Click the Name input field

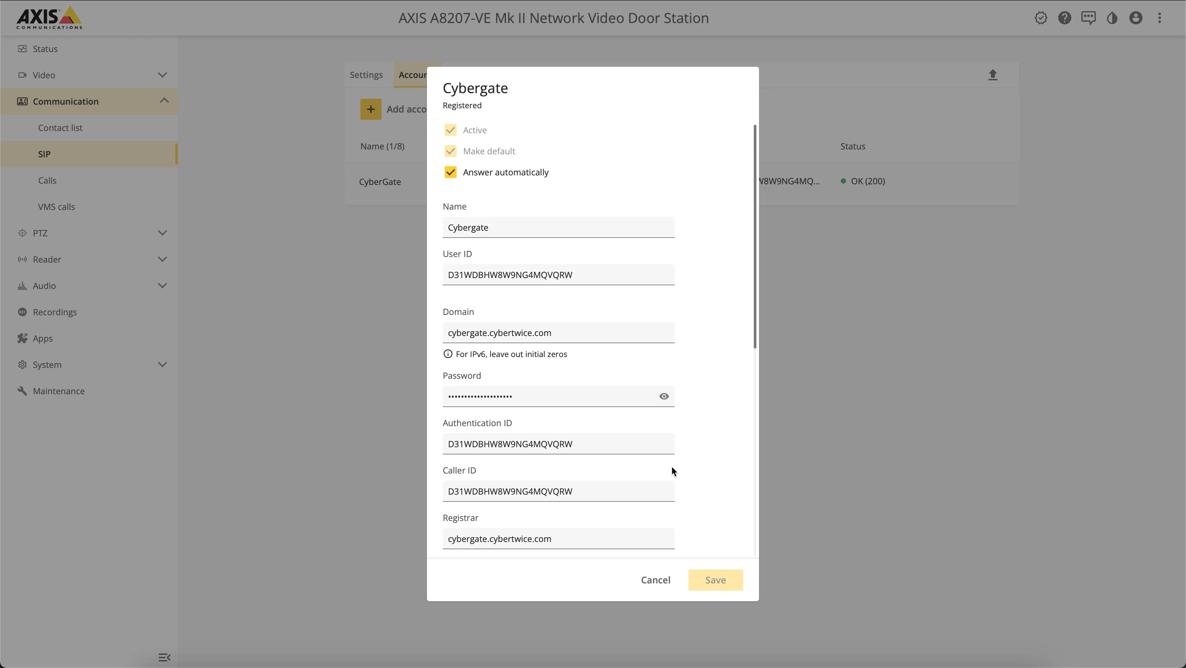[558, 228]
